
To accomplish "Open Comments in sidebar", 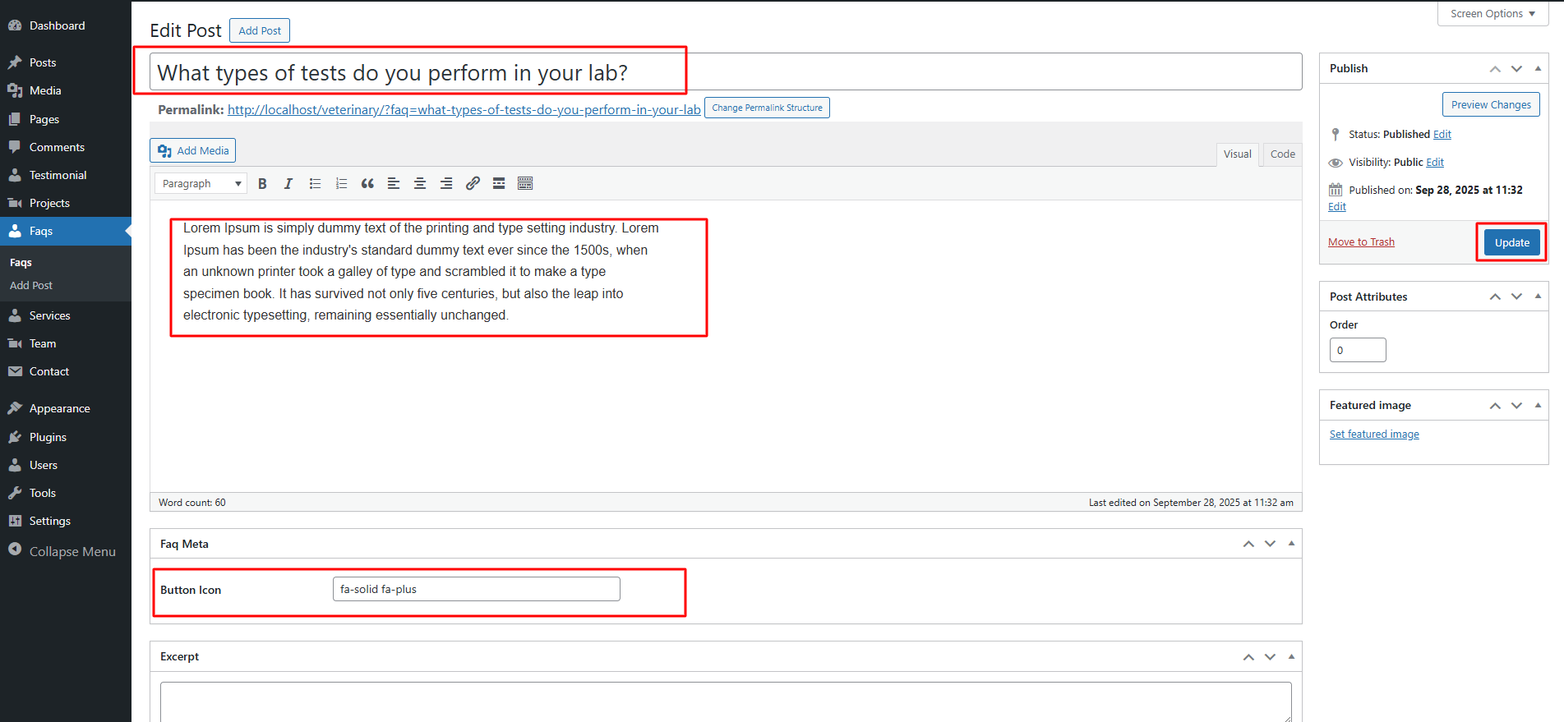I will [x=66, y=147].
